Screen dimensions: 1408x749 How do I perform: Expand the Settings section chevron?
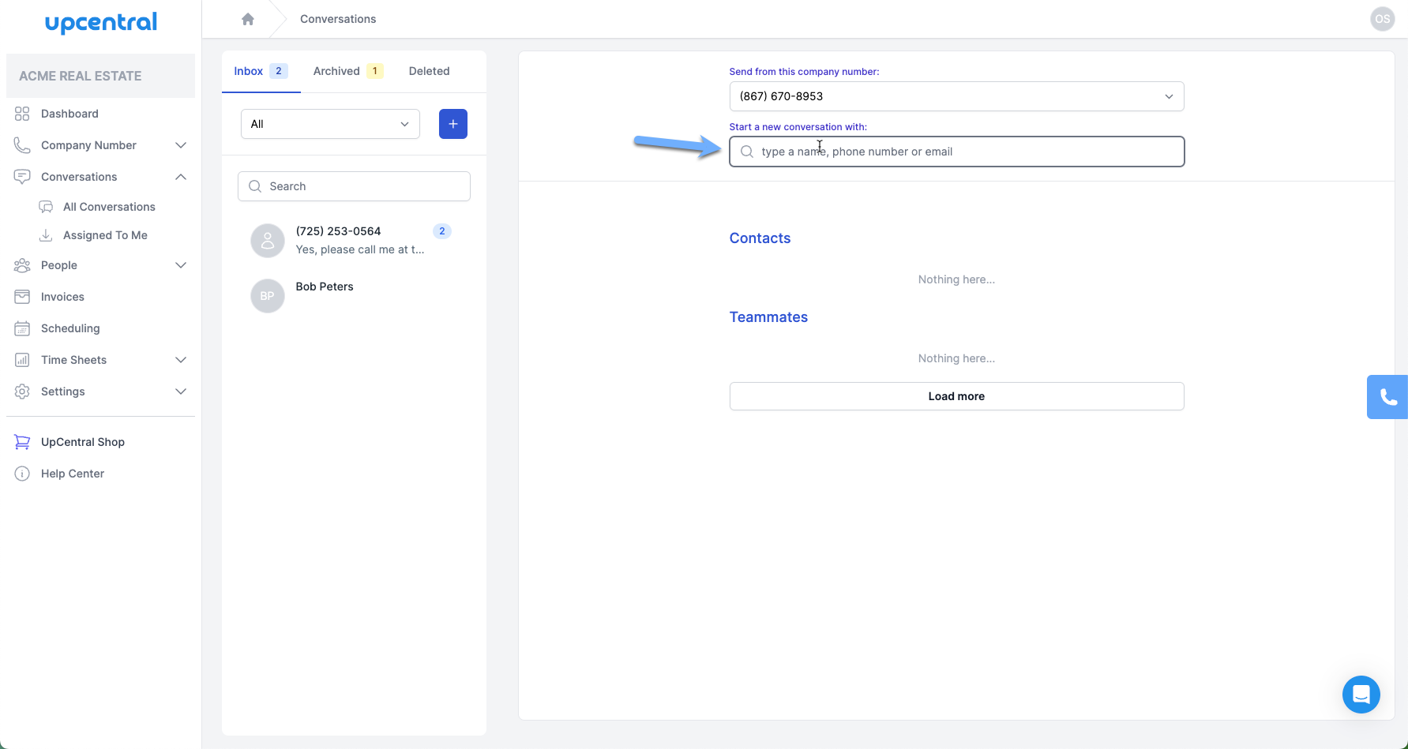pos(181,391)
